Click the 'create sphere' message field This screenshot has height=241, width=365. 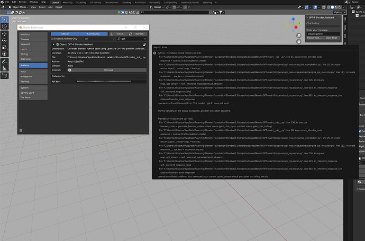(x=323, y=34)
